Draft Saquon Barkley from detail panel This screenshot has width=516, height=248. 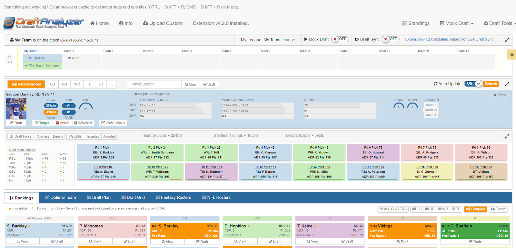[16, 123]
